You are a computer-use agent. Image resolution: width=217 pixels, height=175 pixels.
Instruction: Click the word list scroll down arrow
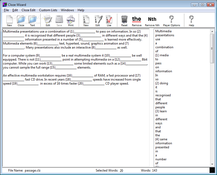[x=212, y=164]
